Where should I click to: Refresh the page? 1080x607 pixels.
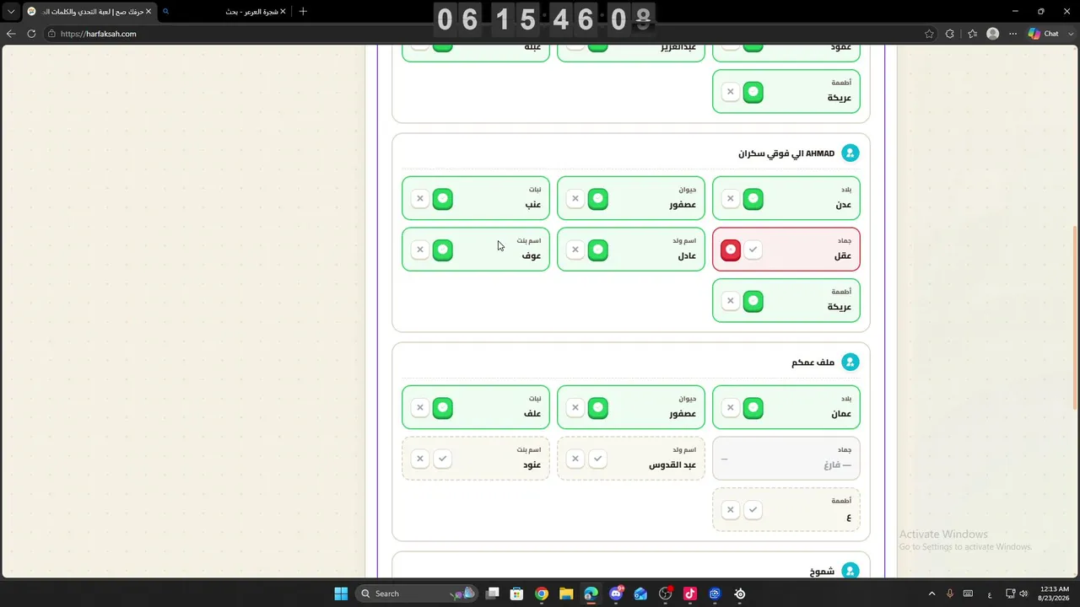pyautogui.click(x=31, y=34)
